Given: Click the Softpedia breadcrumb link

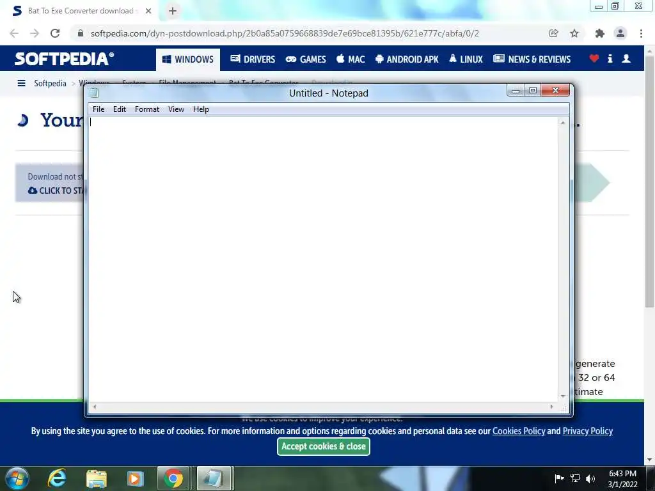Looking at the screenshot, I should click(x=50, y=83).
